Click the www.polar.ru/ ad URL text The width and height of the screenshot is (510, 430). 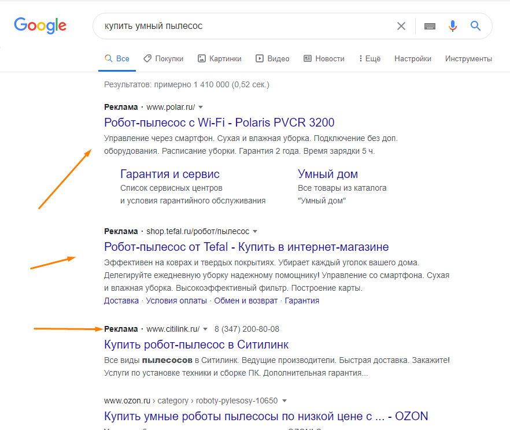[171, 108]
